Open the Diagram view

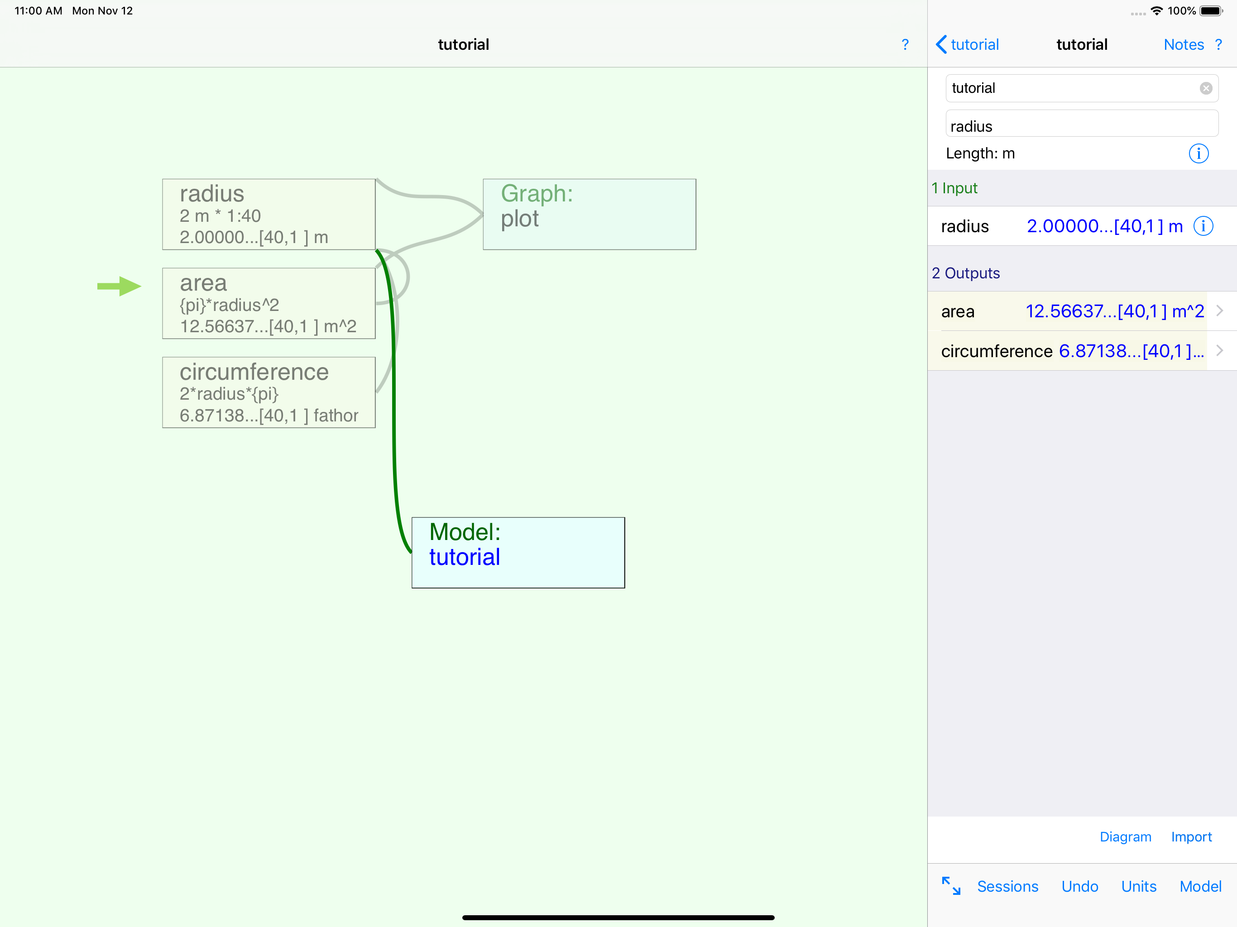pos(1125,836)
